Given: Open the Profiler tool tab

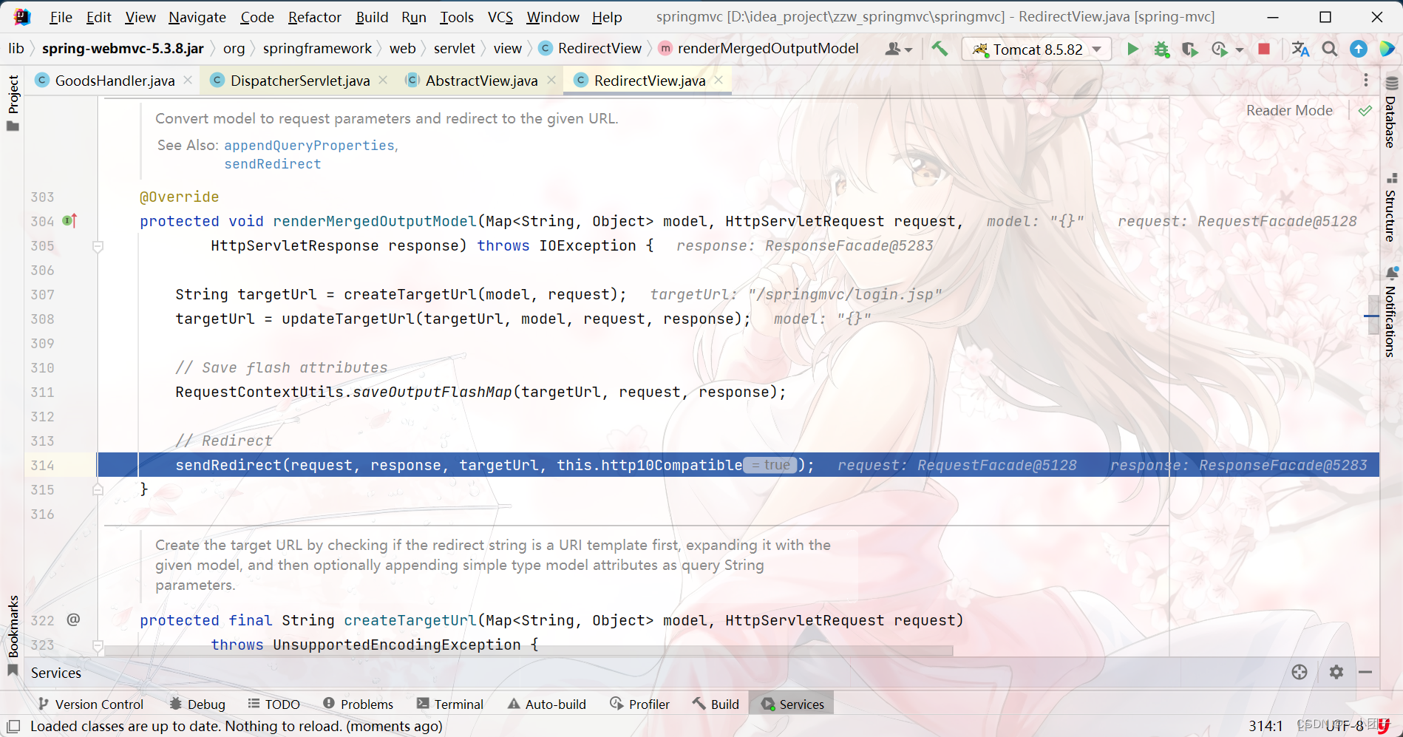Looking at the screenshot, I should [x=639, y=704].
